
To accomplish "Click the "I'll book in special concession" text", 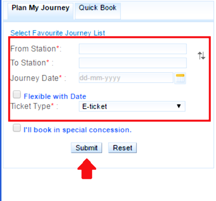I will pyautogui.click(x=78, y=130).
